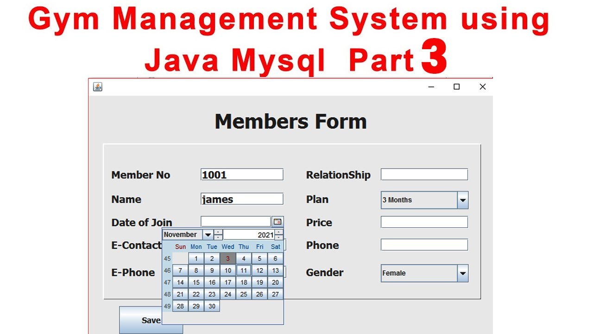Select November 12 in the calendar

click(259, 271)
